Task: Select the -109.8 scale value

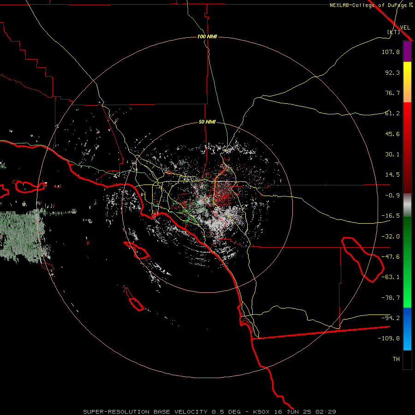Action: point(389,338)
